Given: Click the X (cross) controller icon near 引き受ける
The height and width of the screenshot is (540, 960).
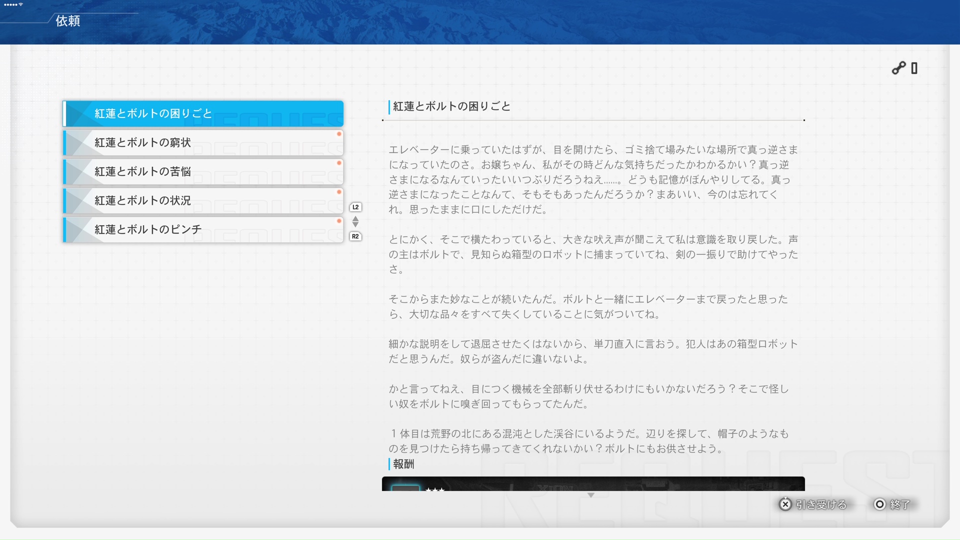Looking at the screenshot, I should click(x=786, y=505).
